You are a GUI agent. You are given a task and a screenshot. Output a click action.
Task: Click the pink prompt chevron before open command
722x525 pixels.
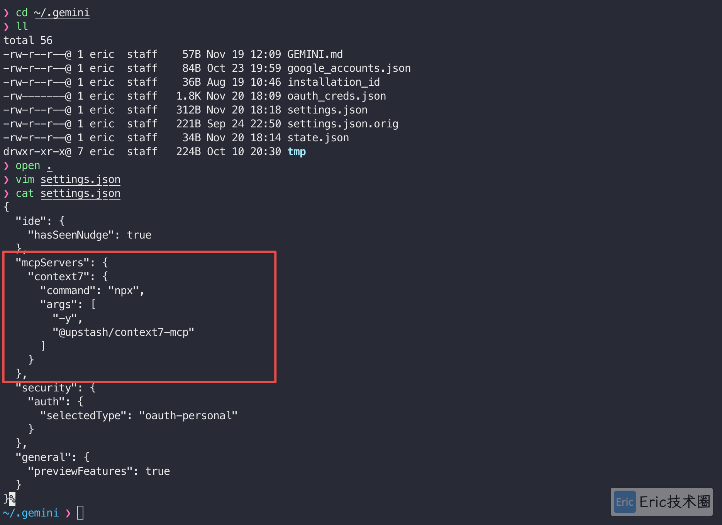coord(6,166)
